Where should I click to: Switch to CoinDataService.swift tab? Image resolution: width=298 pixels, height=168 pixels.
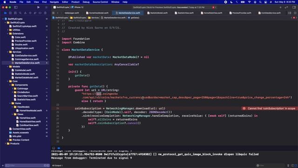tap(269, 13)
